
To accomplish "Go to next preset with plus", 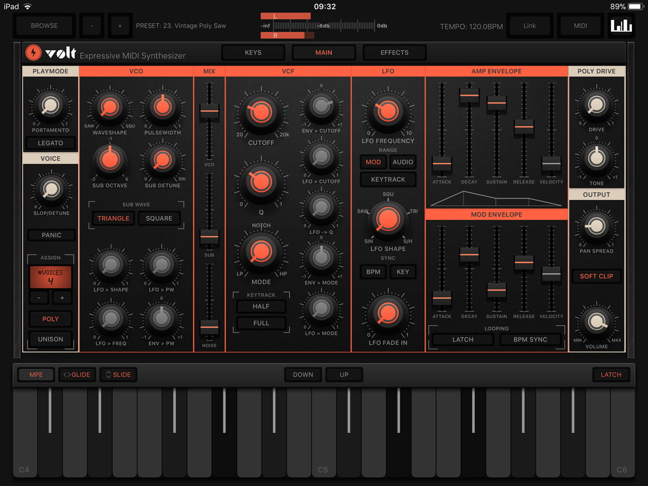I will pyautogui.click(x=120, y=25).
